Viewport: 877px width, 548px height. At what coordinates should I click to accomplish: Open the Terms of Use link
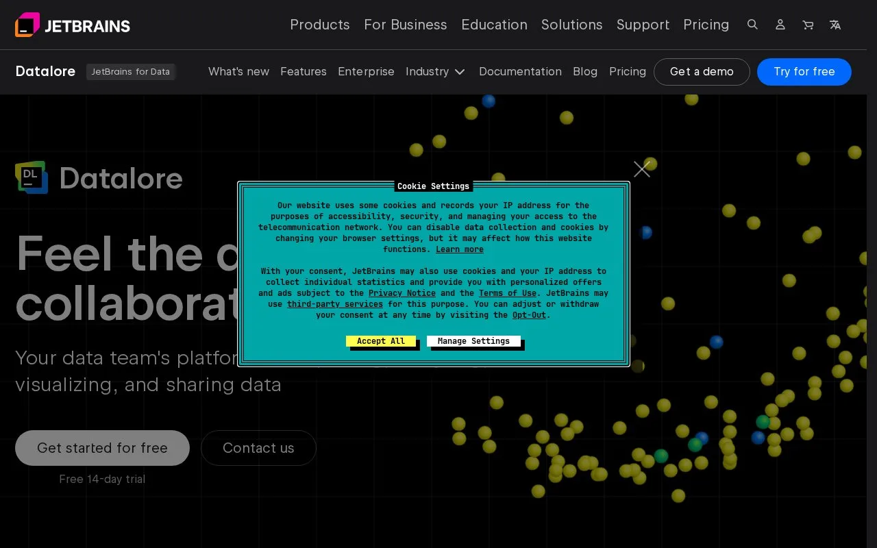pos(508,293)
